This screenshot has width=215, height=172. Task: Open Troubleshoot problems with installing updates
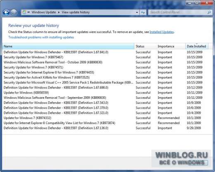(41, 37)
